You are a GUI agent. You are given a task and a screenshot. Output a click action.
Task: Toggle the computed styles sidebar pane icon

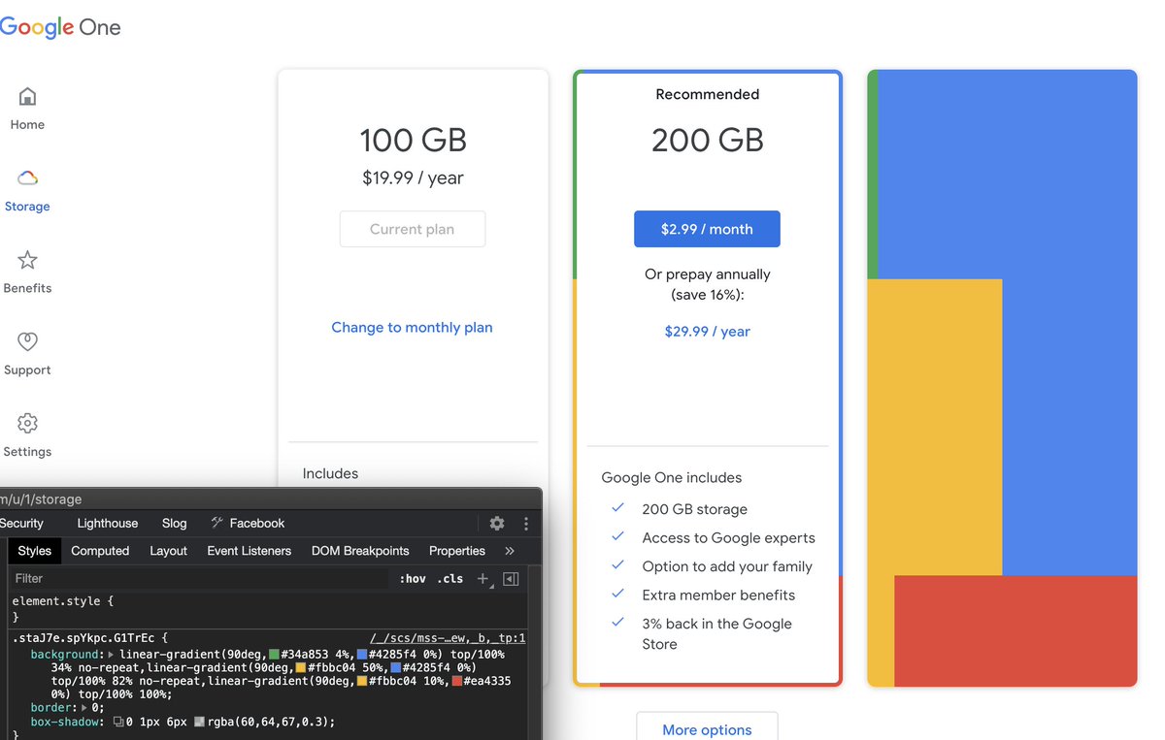(511, 578)
